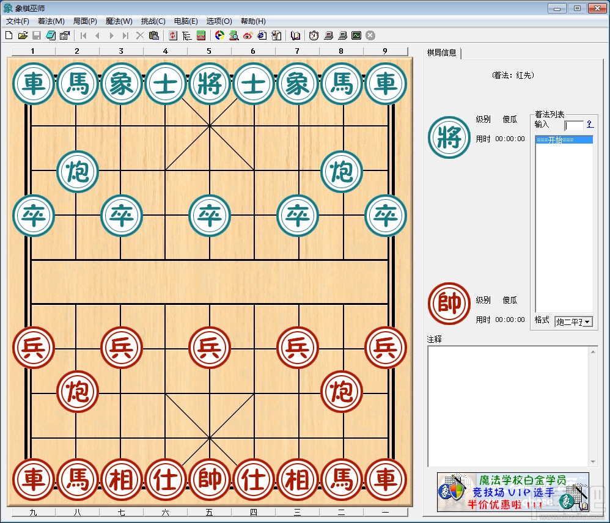Screen dimensions: 610x523
Task: Click the magnifier search position icon
Action: coord(234,36)
